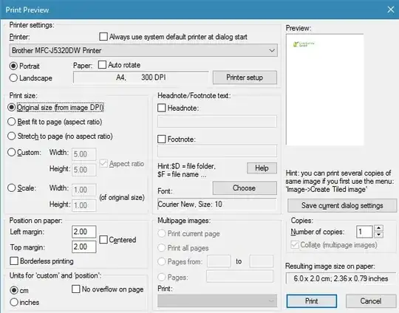Viewport: 399px width, 313px height.
Task: Click the Left margin field
Action: [x=84, y=232]
